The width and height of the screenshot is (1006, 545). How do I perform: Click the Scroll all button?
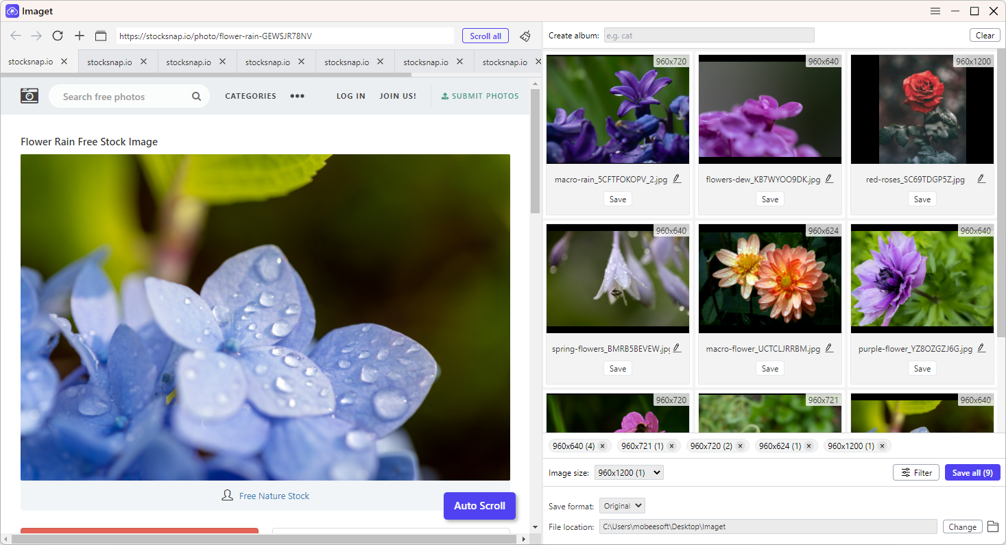(x=486, y=36)
